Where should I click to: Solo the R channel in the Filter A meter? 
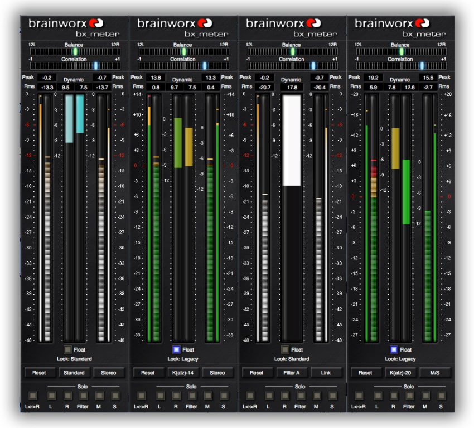pyautogui.click(x=285, y=395)
